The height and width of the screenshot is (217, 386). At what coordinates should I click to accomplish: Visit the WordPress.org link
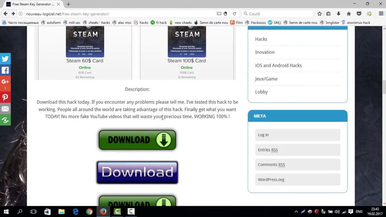(271, 180)
